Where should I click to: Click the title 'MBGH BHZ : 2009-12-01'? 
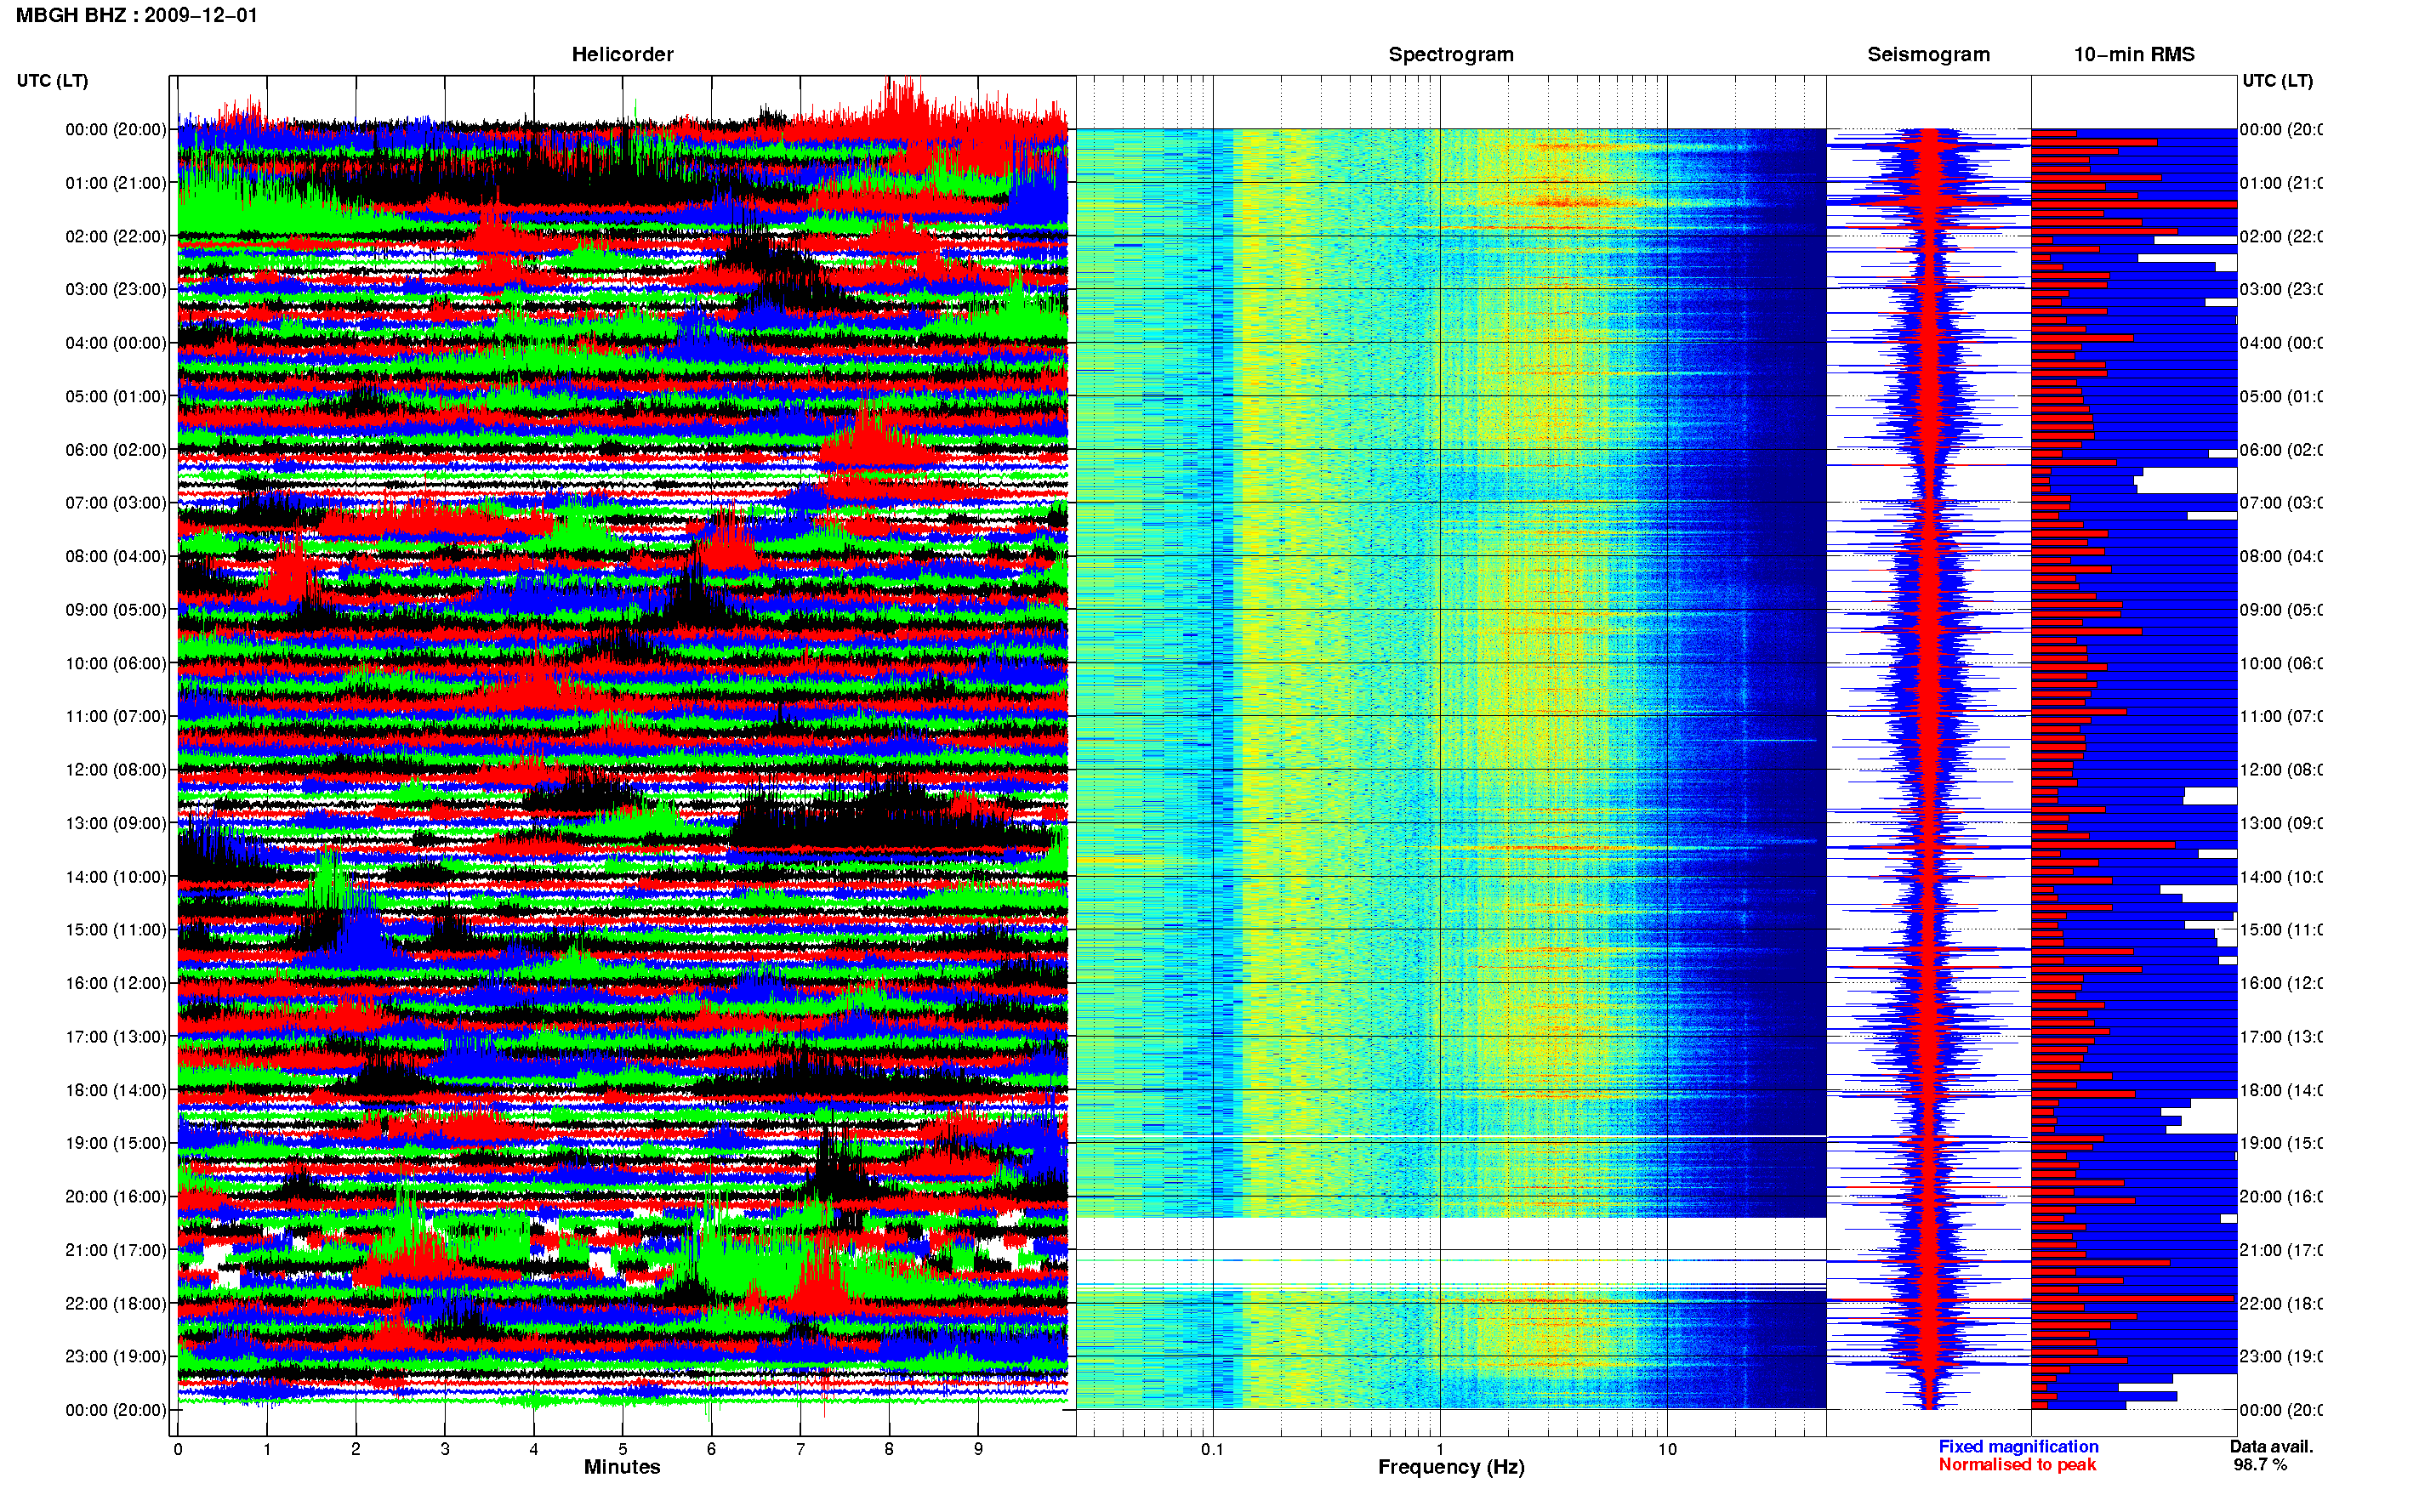137,15
